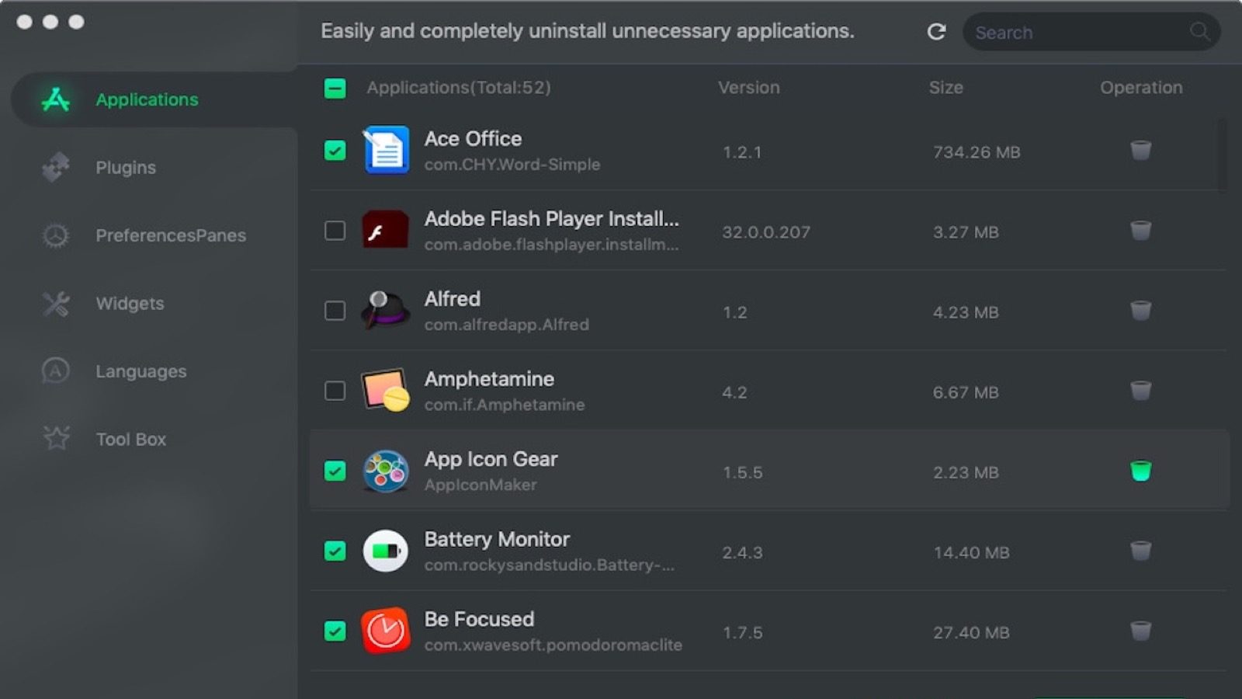Click the Be Focused timer icon

click(x=386, y=631)
